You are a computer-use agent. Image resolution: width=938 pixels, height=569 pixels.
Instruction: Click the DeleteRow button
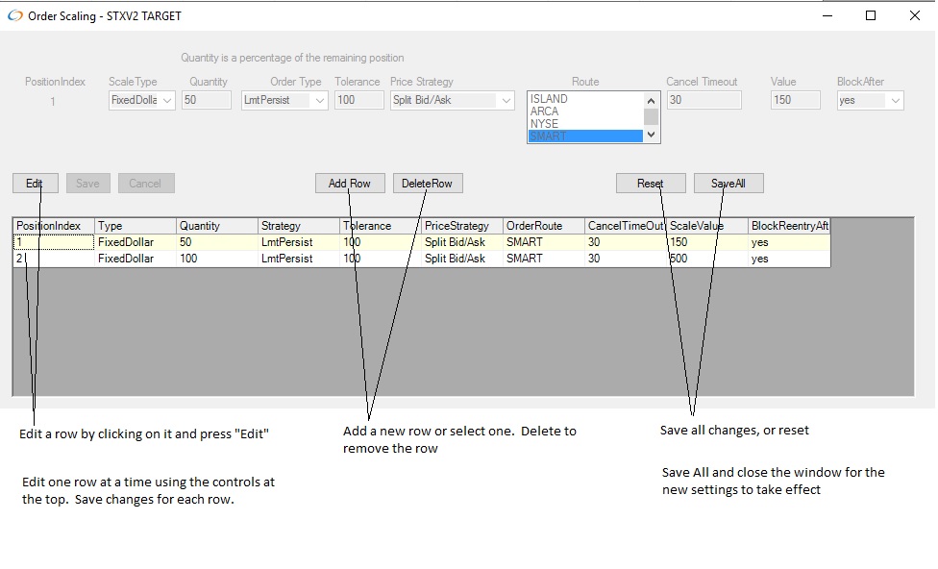pos(428,184)
